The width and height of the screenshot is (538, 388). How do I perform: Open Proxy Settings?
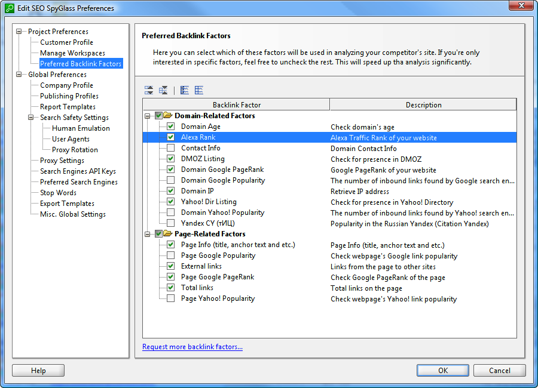62,160
